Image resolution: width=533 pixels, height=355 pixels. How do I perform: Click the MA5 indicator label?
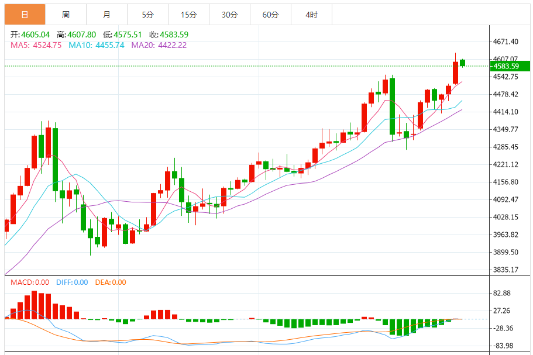(36, 45)
